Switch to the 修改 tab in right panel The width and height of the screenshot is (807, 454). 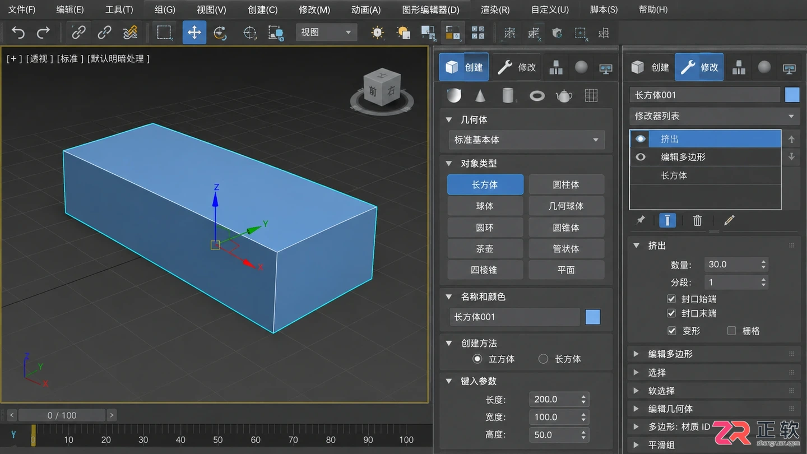[x=699, y=67]
